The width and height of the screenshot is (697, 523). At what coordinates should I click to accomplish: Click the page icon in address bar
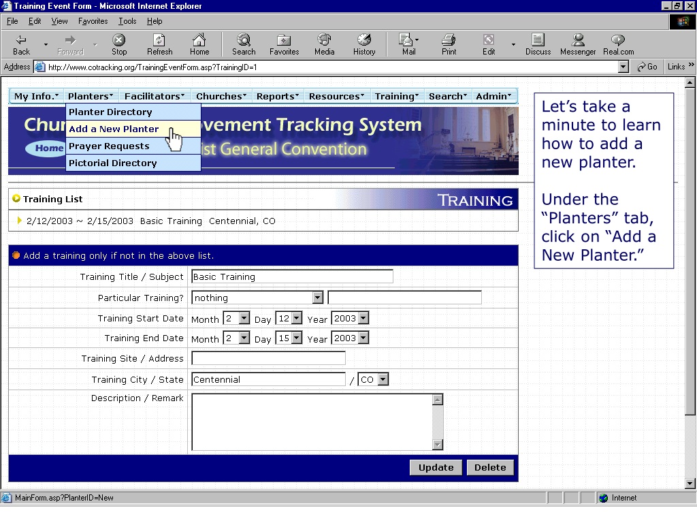40,67
